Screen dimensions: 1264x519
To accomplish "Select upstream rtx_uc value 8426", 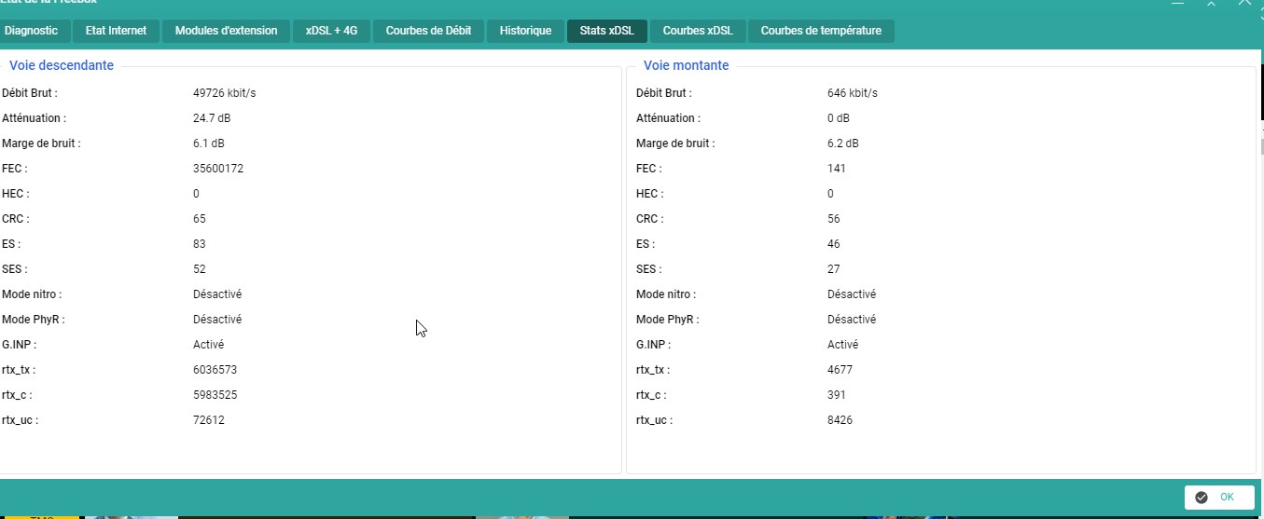I will tap(840, 420).
